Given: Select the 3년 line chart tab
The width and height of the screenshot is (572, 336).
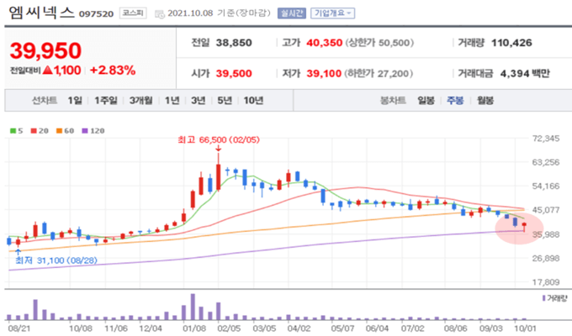Looking at the screenshot, I should pos(198,100).
